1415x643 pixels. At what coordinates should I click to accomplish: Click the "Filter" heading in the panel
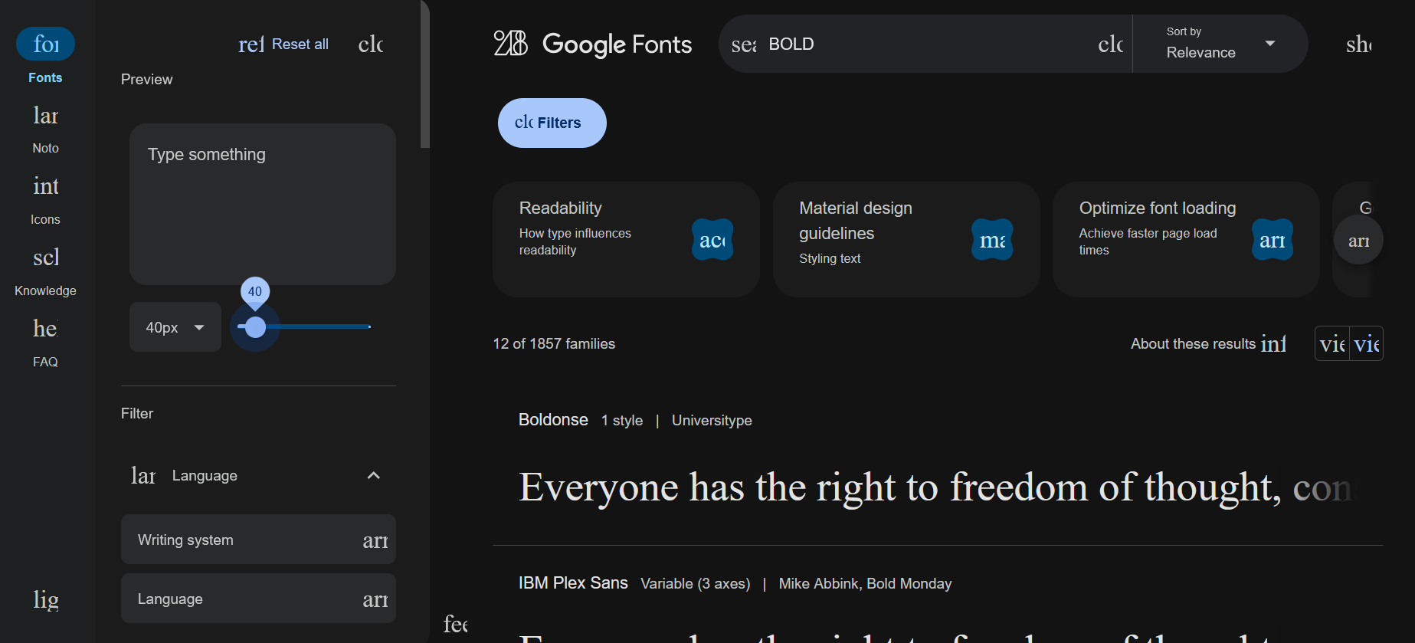click(x=137, y=413)
